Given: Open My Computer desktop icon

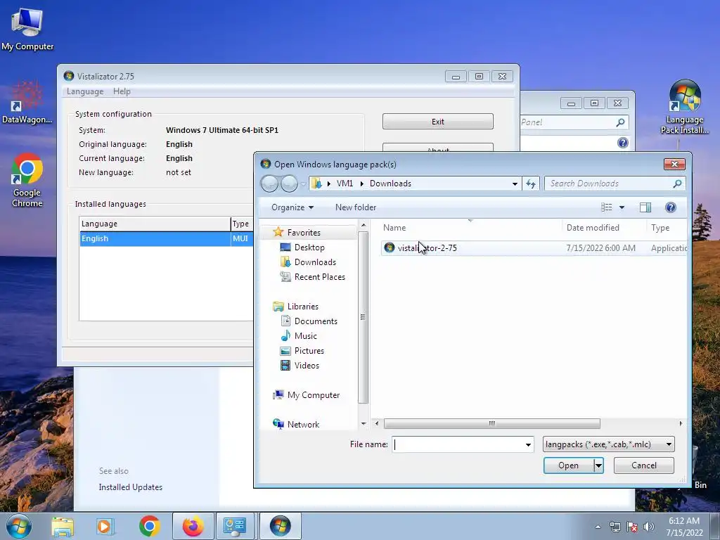Looking at the screenshot, I should coord(27,28).
